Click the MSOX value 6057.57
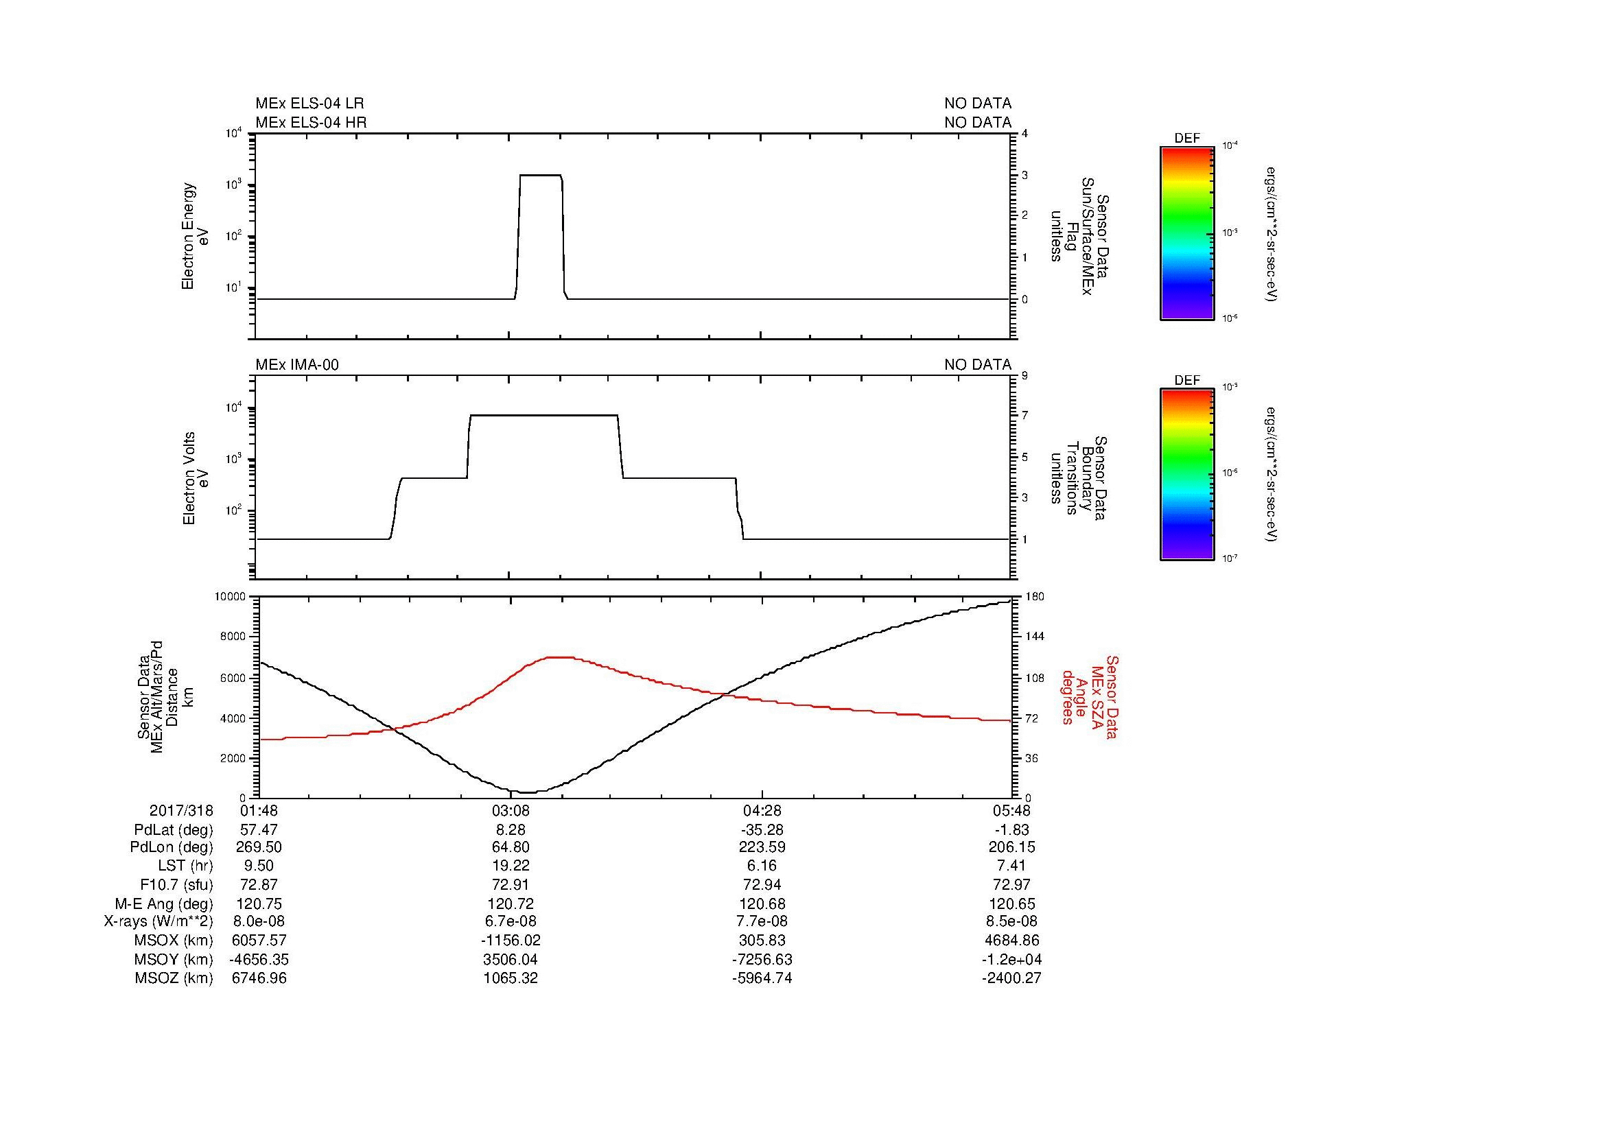 click(259, 941)
